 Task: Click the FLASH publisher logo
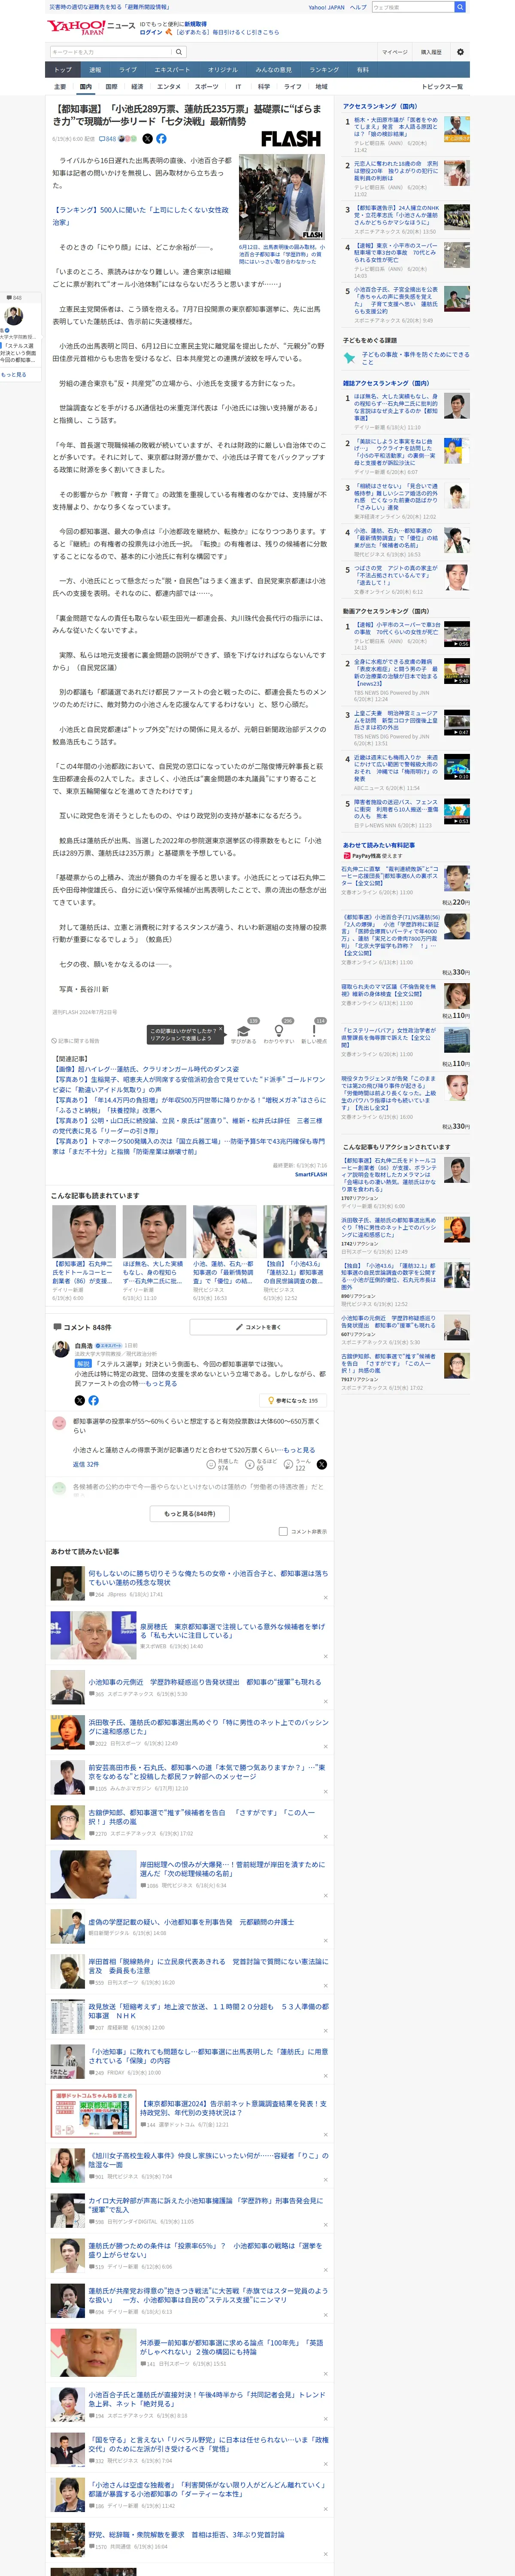pos(291,139)
